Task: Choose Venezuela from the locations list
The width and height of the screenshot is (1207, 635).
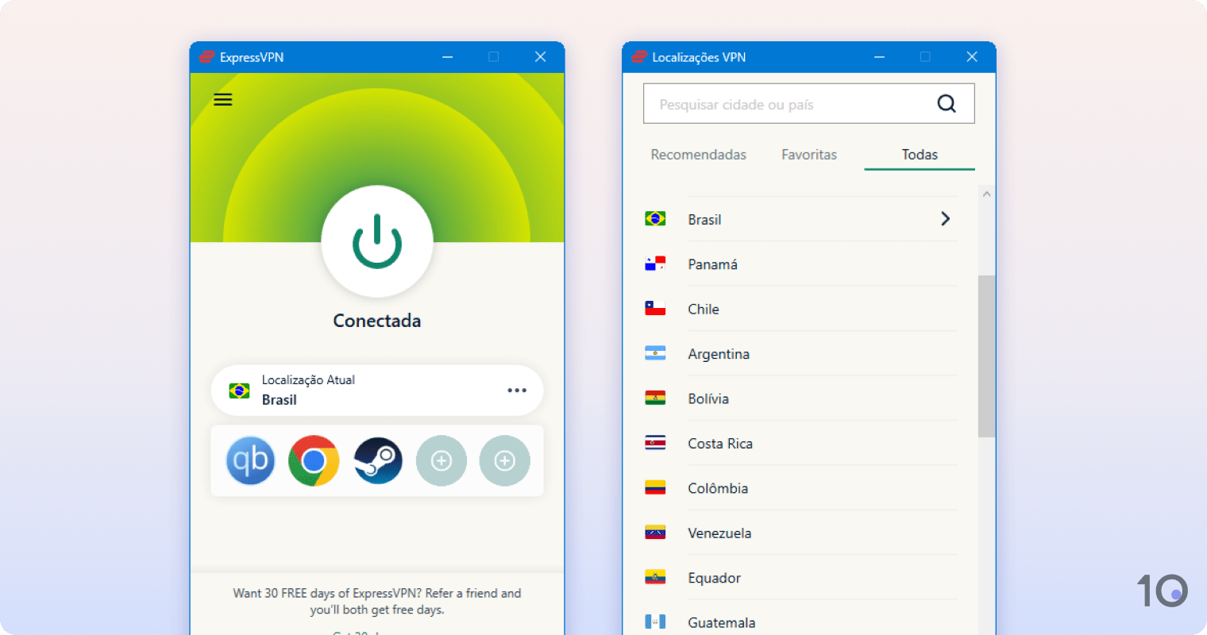Action: point(719,533)
